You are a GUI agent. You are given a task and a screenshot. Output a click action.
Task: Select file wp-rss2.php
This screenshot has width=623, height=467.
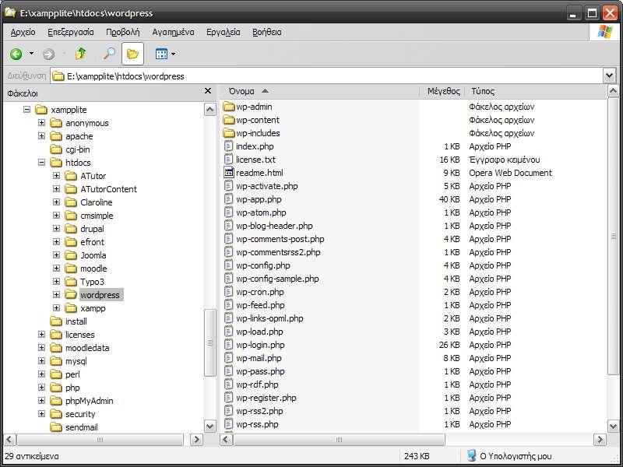point(259,411)
